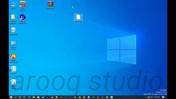Viewport: 176px width, 99px height.
Task: Show hidden system tray icons
Action: pos(145,97)
